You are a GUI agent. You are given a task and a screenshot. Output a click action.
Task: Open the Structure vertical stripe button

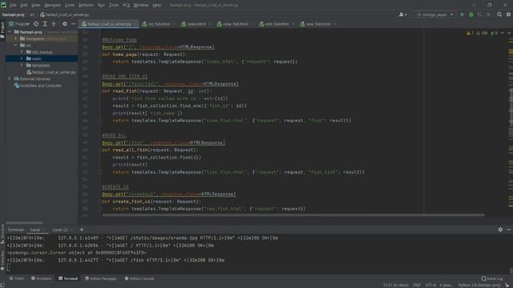(x=2, y=234)
